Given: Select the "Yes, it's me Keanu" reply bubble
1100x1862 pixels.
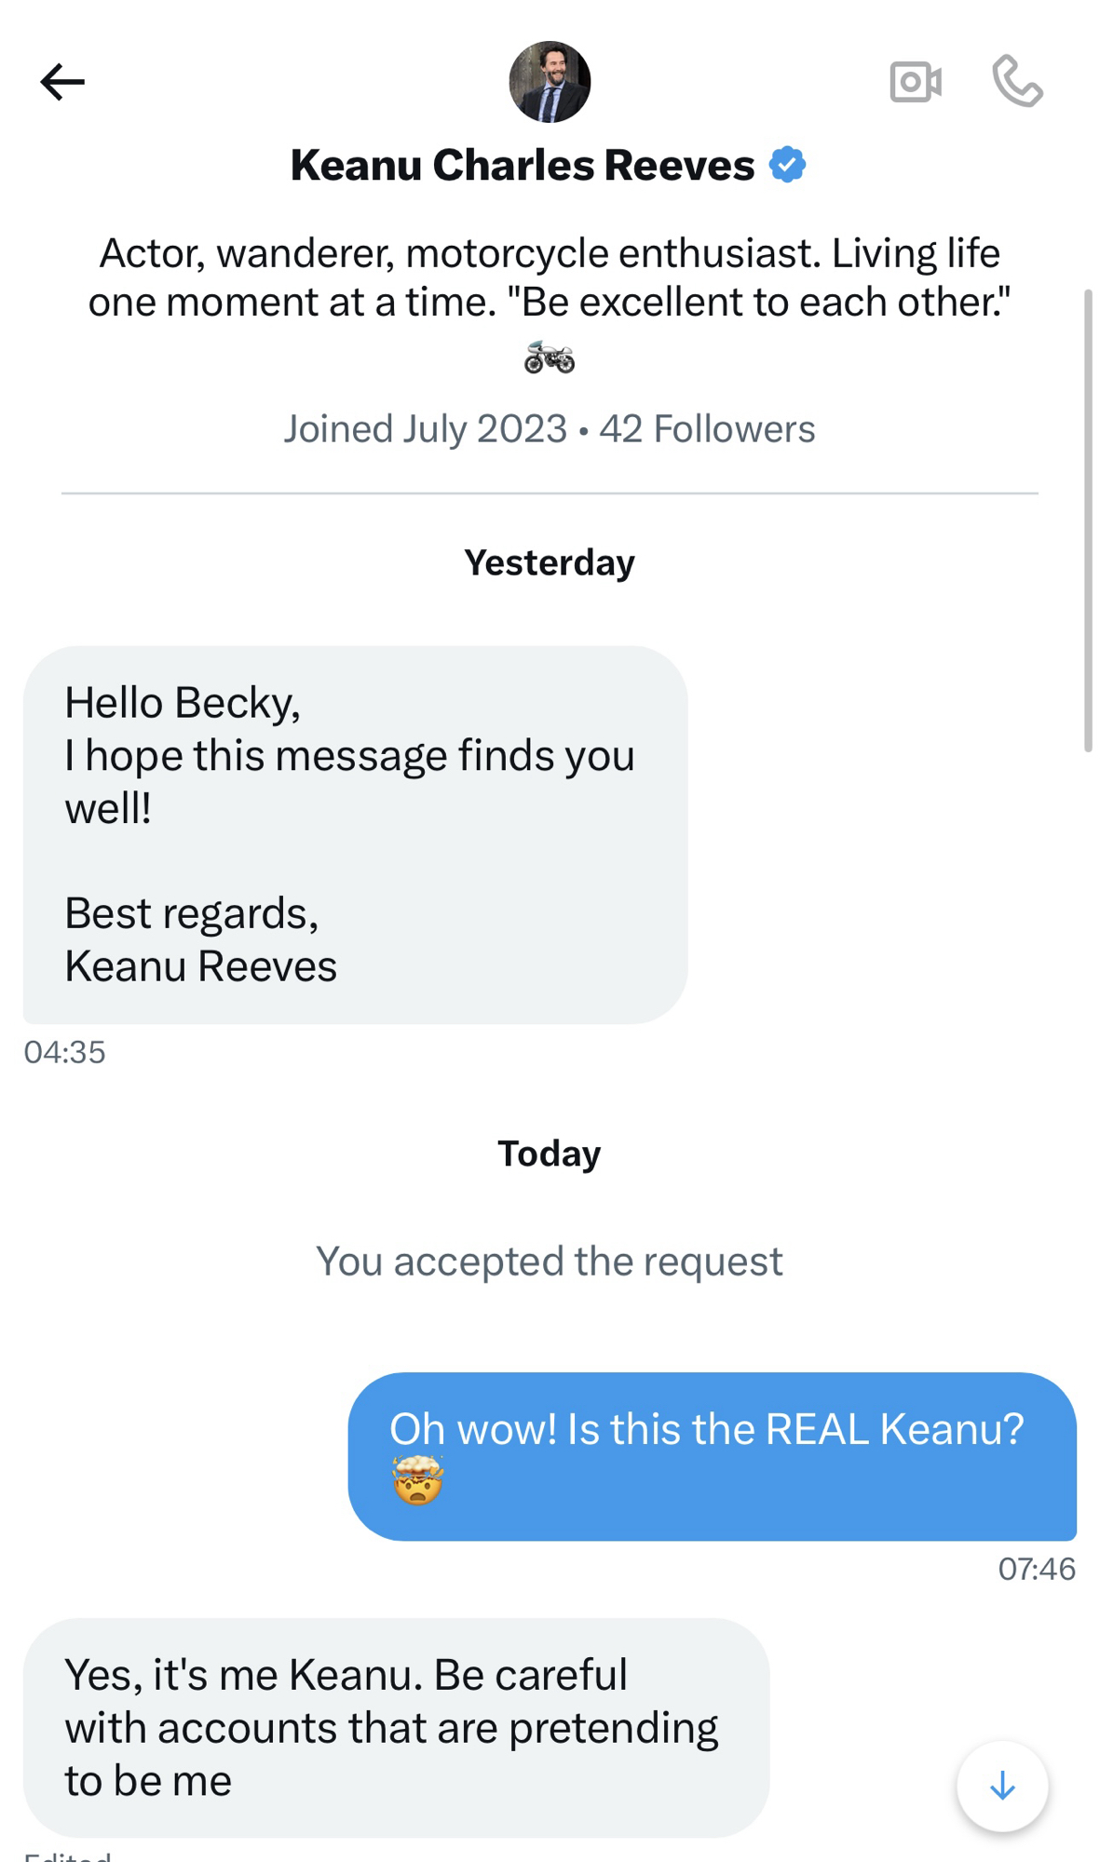Looking at the screenshot, I should coord(396,1727).
